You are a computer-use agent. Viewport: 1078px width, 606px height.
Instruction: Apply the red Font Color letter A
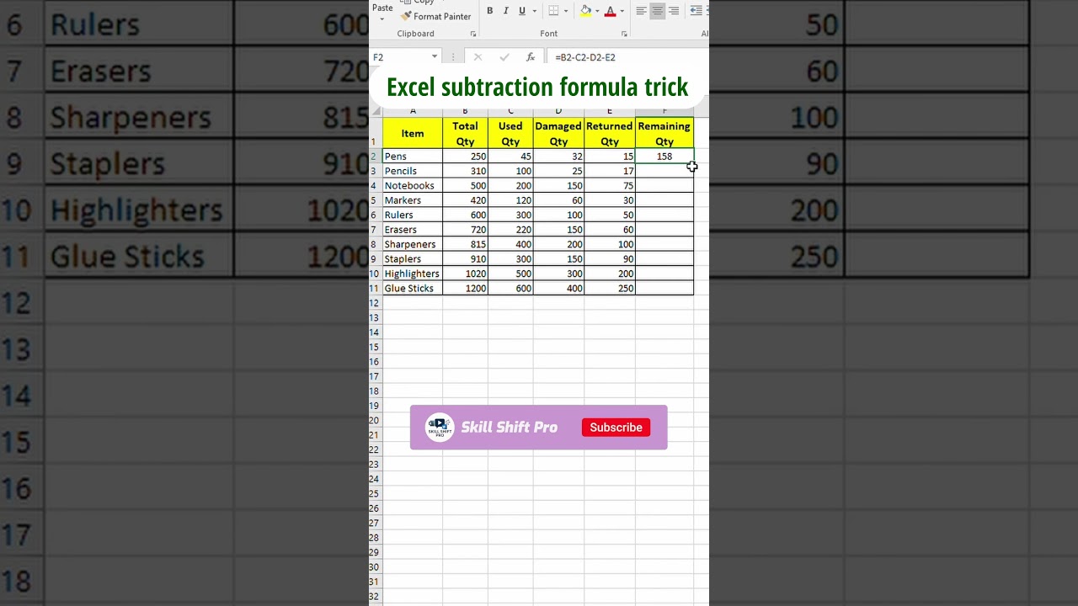611,11
